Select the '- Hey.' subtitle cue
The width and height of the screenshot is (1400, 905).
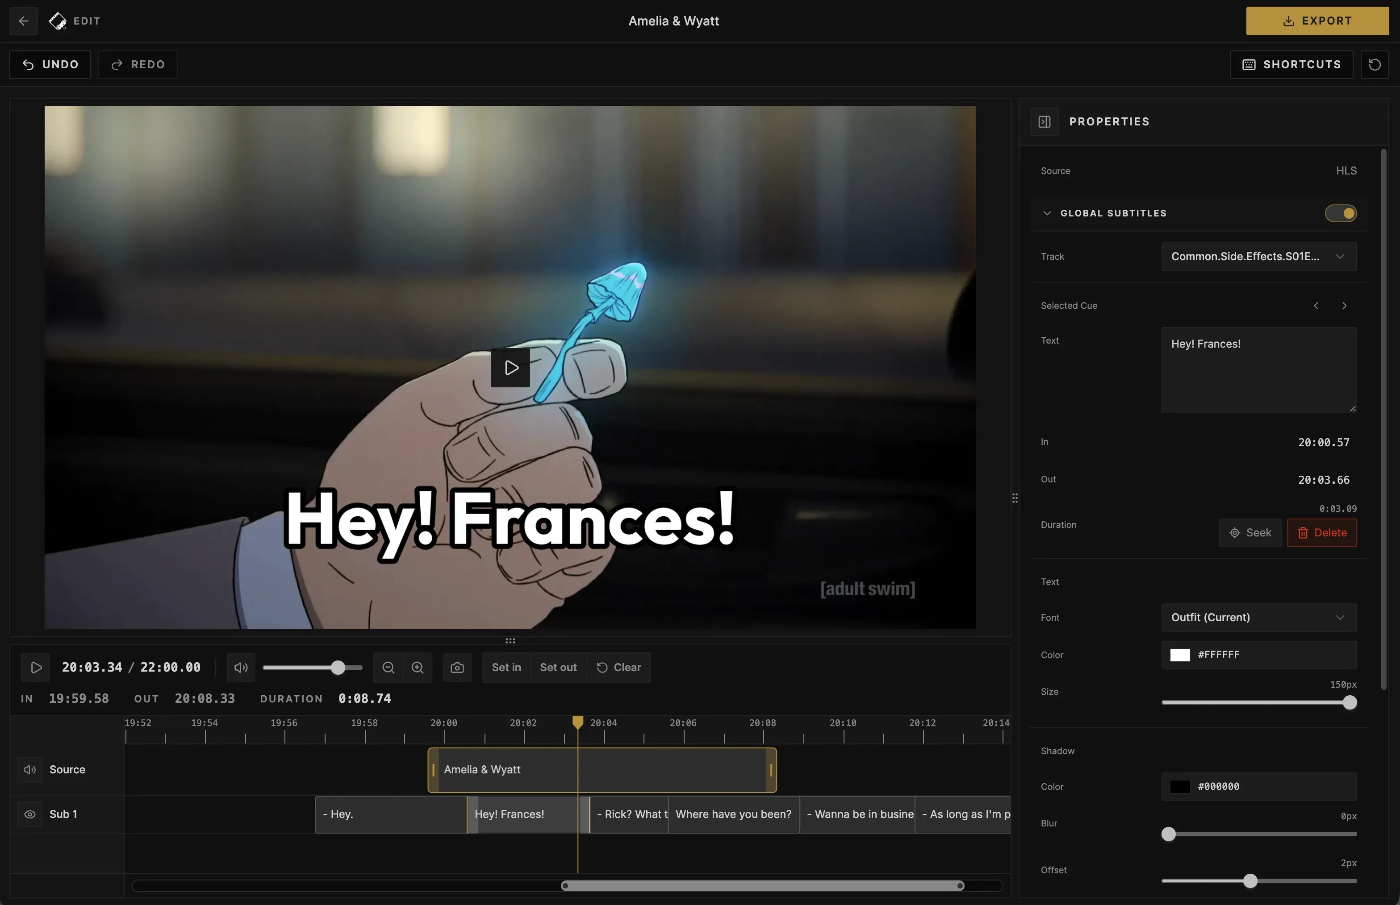coord(391,814)
